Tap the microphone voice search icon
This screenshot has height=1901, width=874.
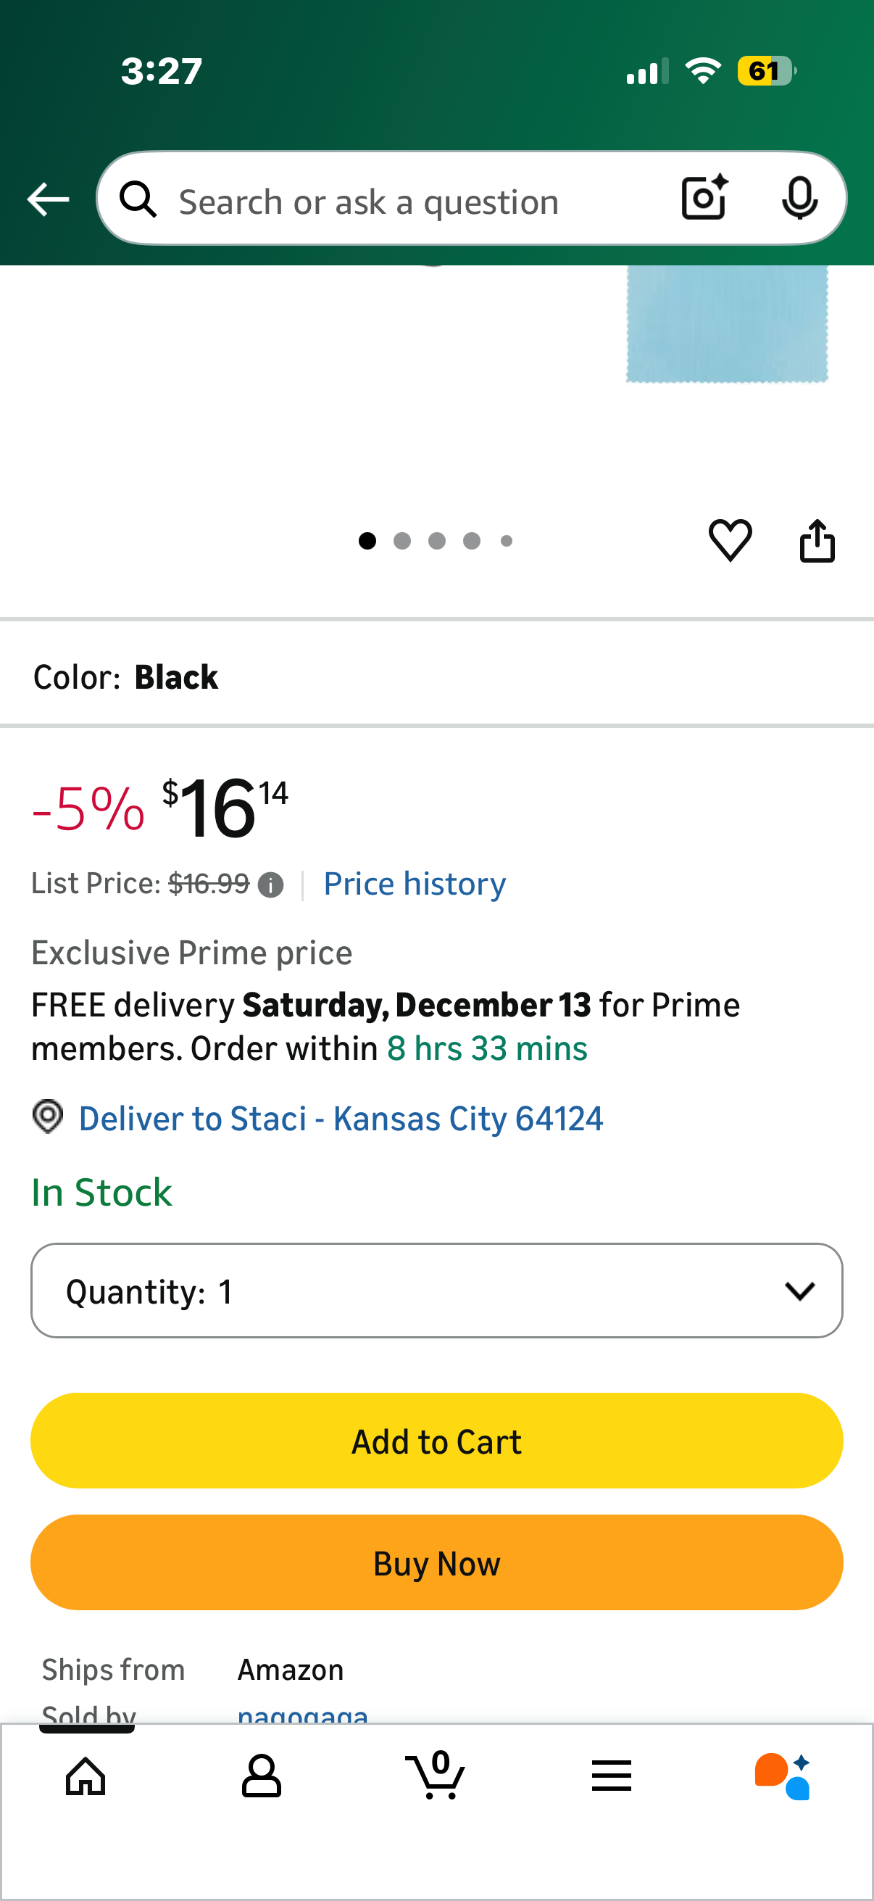pyautogui.click(x=799, y=199)
